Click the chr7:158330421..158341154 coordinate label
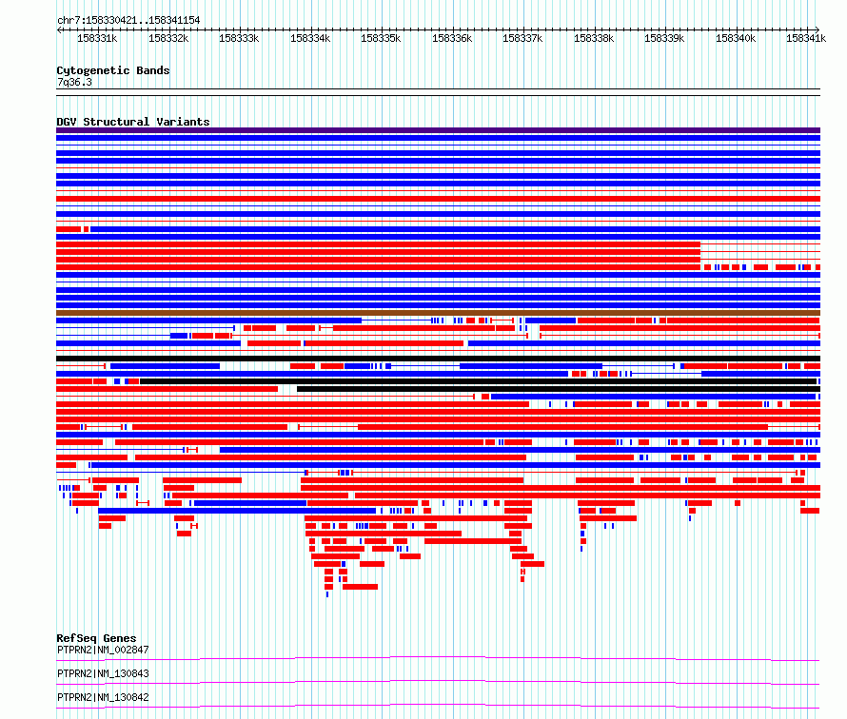This screenshot has width=847, height=719. [128, 21]
